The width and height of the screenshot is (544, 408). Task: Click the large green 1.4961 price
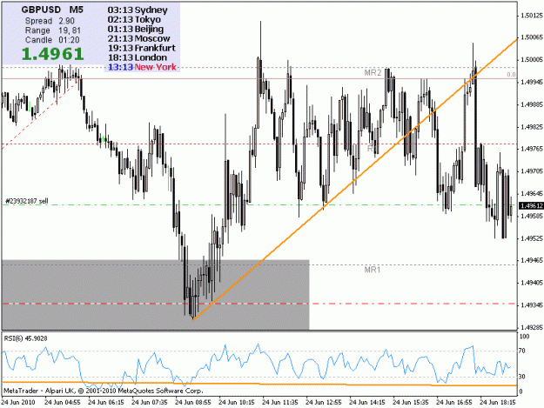(x=53, y=54)
